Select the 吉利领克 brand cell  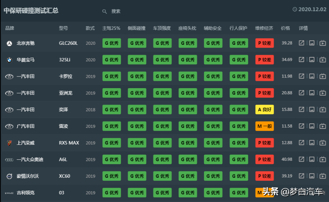point(26,193)
